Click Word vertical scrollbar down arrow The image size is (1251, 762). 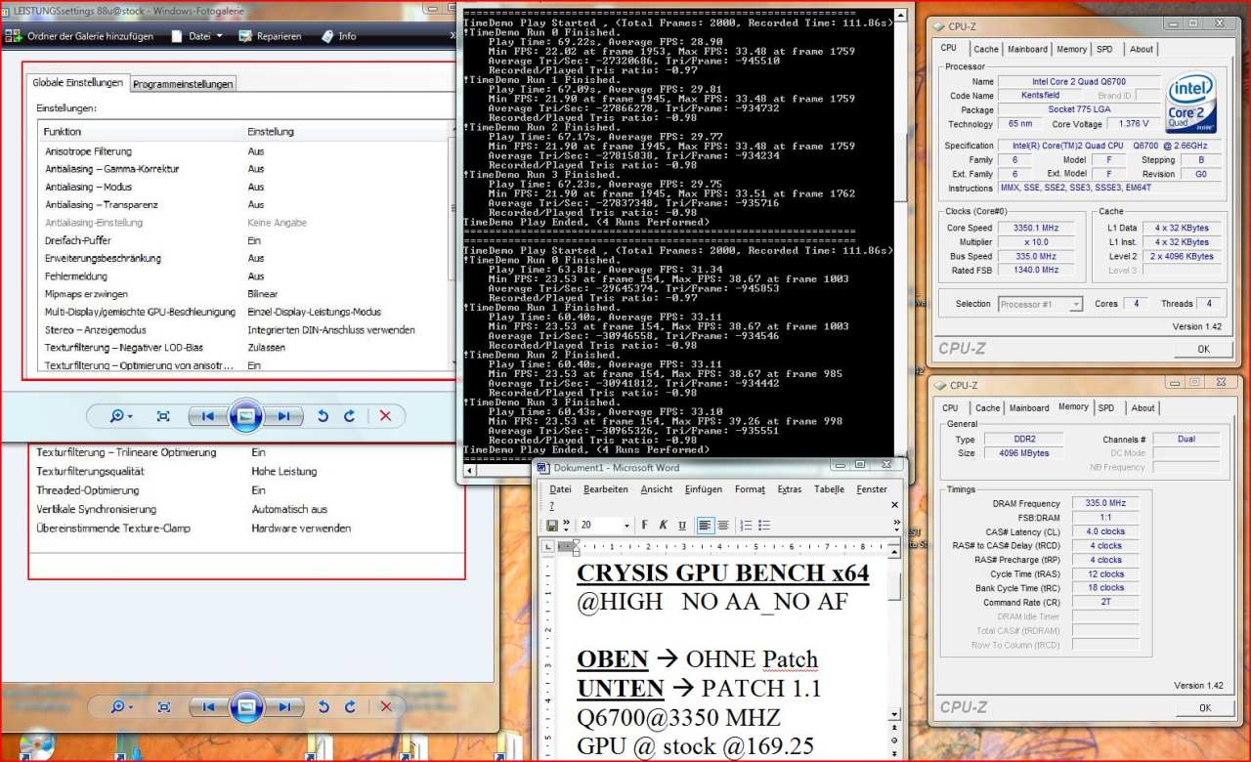[x=894, y=716]
